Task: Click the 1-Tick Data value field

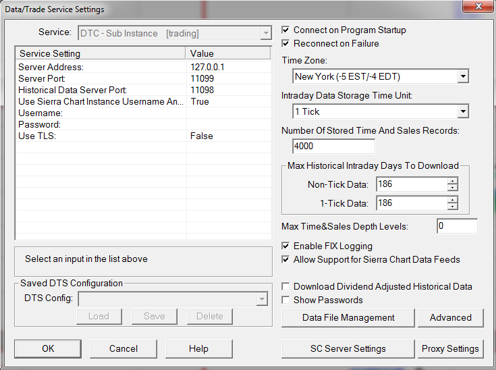Action: tap(412, 203)
